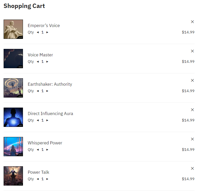Screen dimensions: 202x192
Task: Open Voice Master product thumbnail
Action: pyautogui.click(x=13, y=58)
